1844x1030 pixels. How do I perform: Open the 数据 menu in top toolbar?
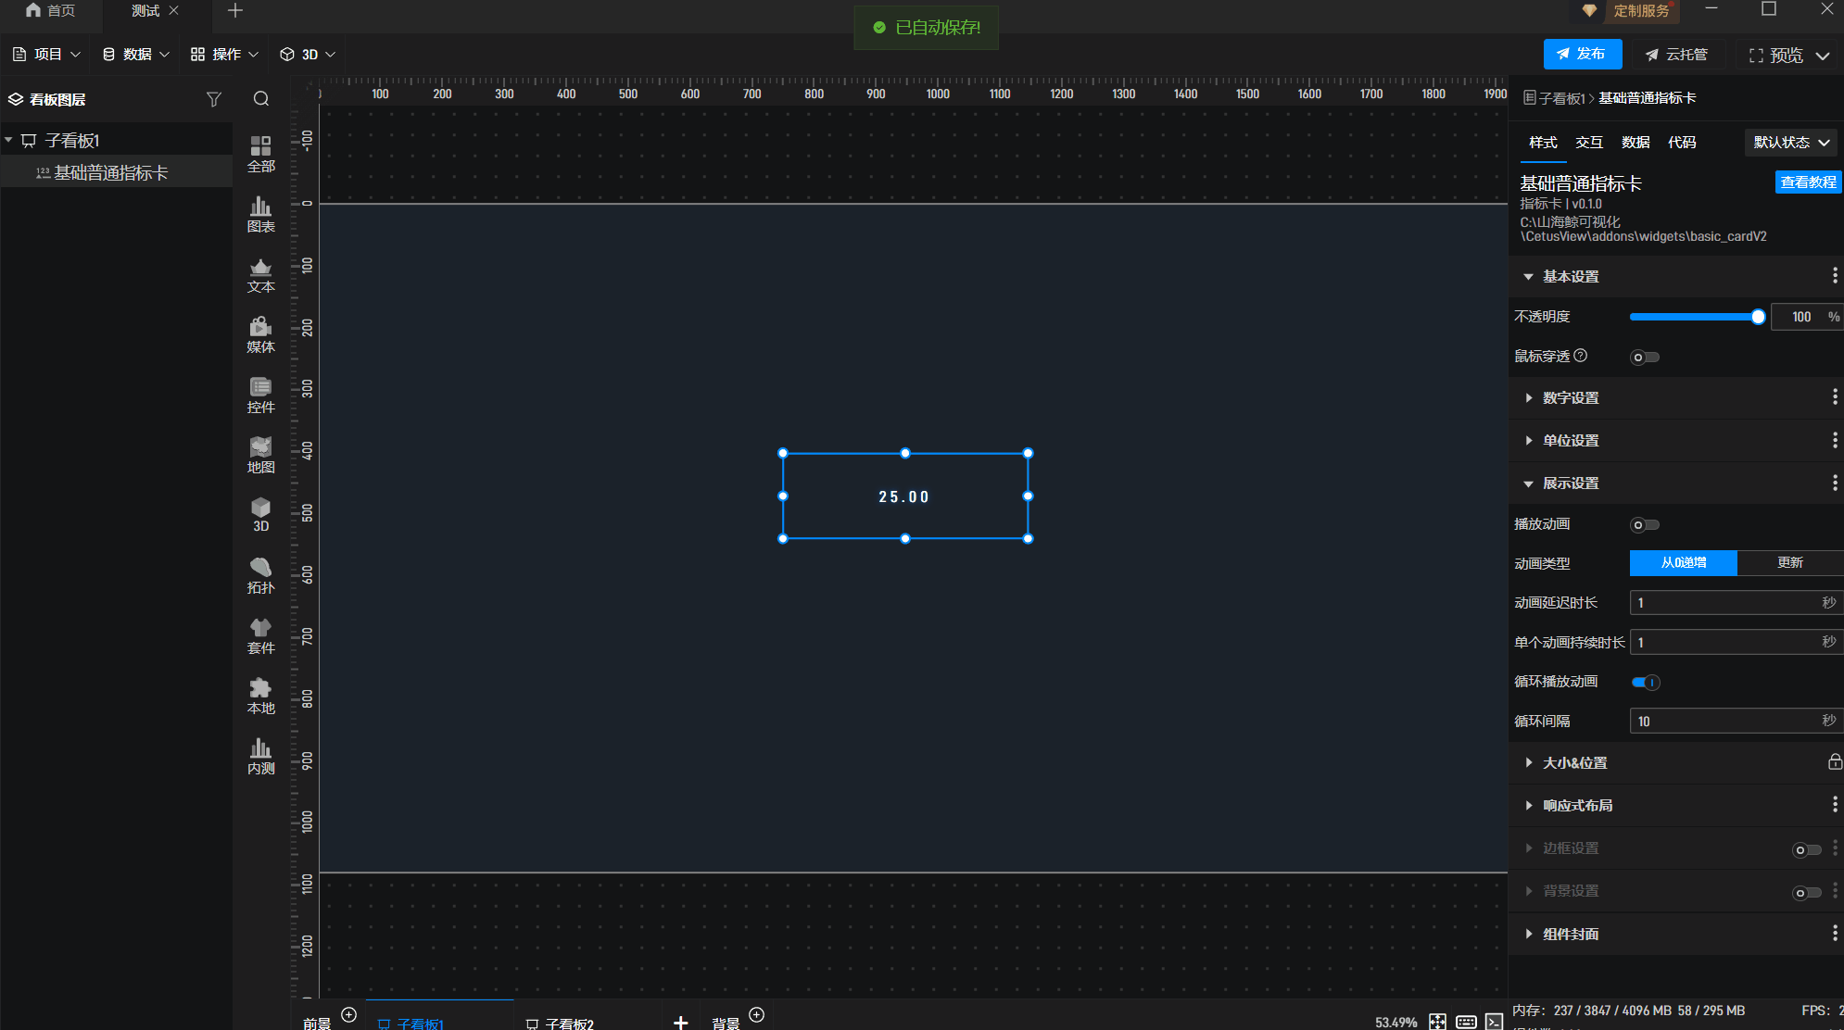click(x=136, y=55)
